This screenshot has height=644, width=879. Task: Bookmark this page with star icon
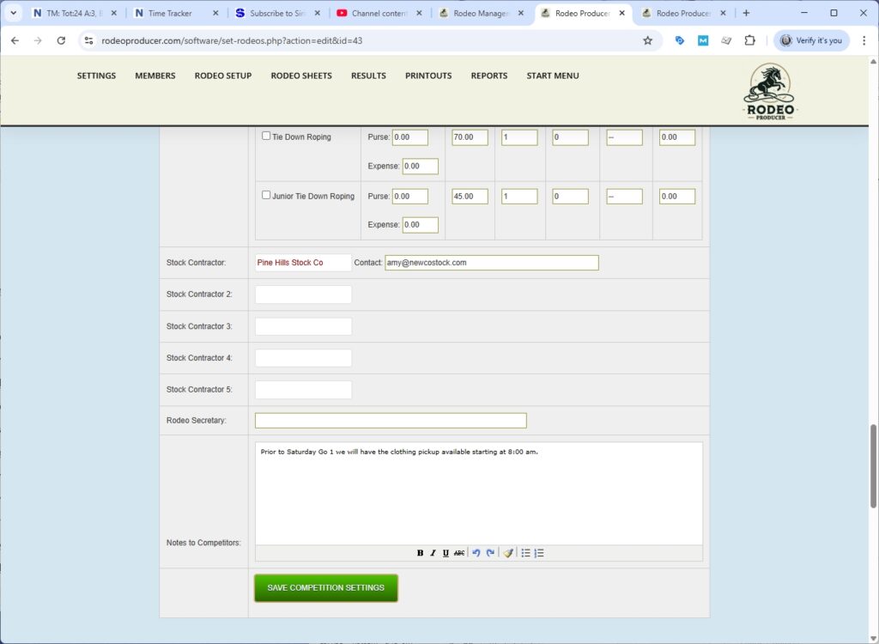pos(647,40)
